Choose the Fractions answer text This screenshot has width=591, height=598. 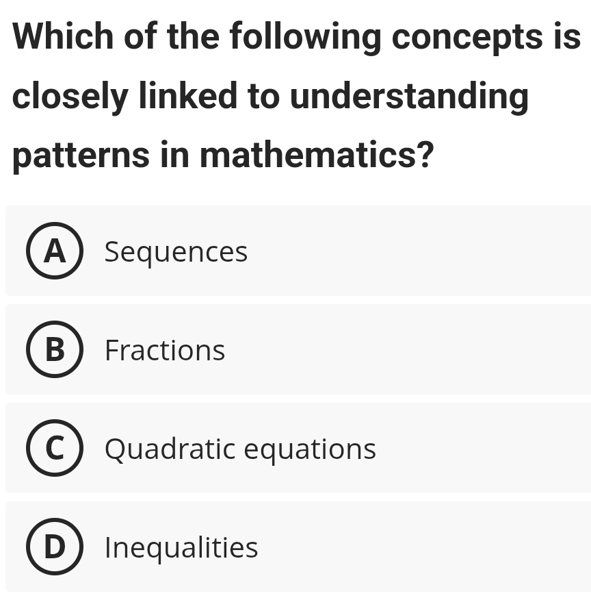[165, 351]
